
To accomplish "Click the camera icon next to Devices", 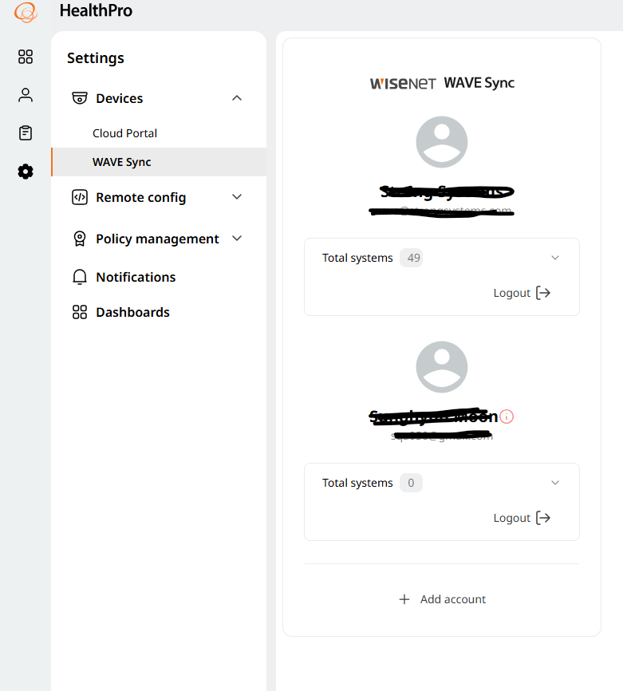I will [80, 98].
